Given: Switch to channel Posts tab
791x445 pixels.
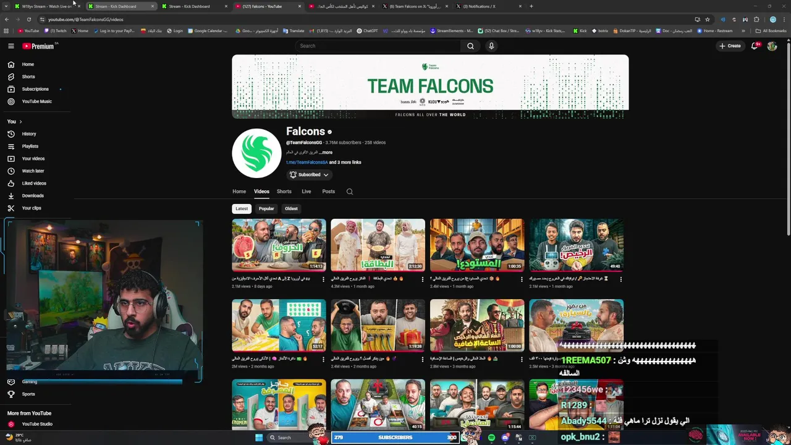Looking at the screenshot, I should coord(329,192).
